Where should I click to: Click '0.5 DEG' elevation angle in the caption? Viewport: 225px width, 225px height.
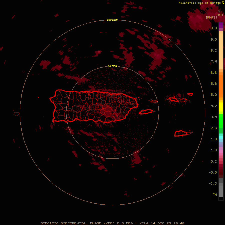[125, 223]
